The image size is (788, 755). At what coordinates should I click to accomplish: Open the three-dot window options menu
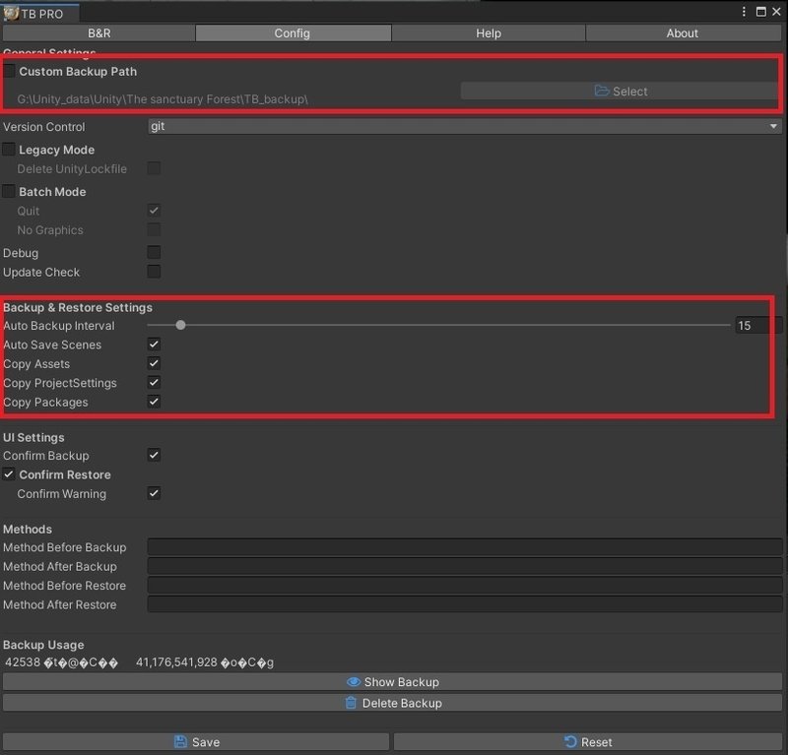[744, 12]
